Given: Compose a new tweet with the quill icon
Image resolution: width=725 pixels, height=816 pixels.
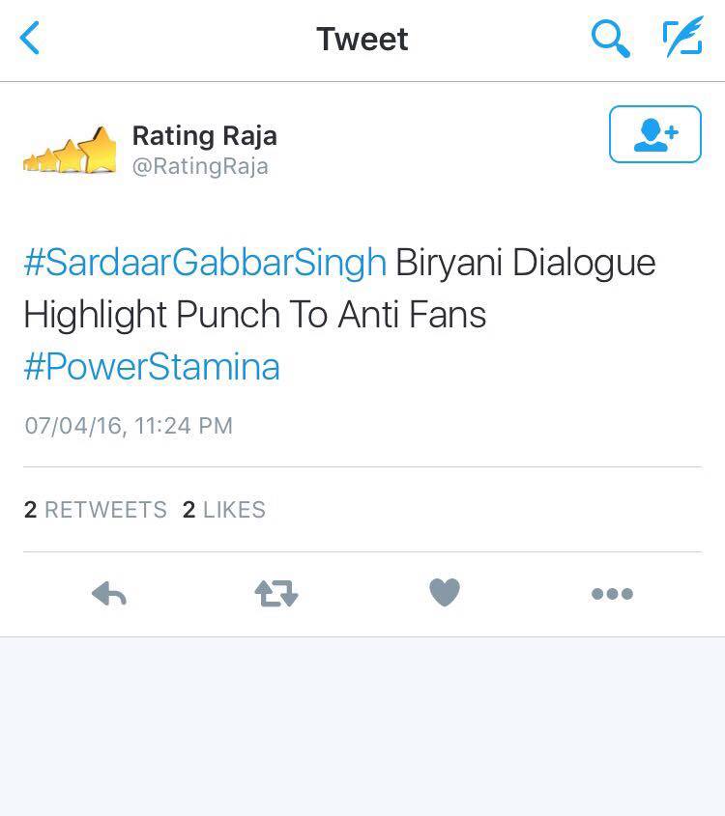Looking at the screenshot, I should (x=683, y=37).
